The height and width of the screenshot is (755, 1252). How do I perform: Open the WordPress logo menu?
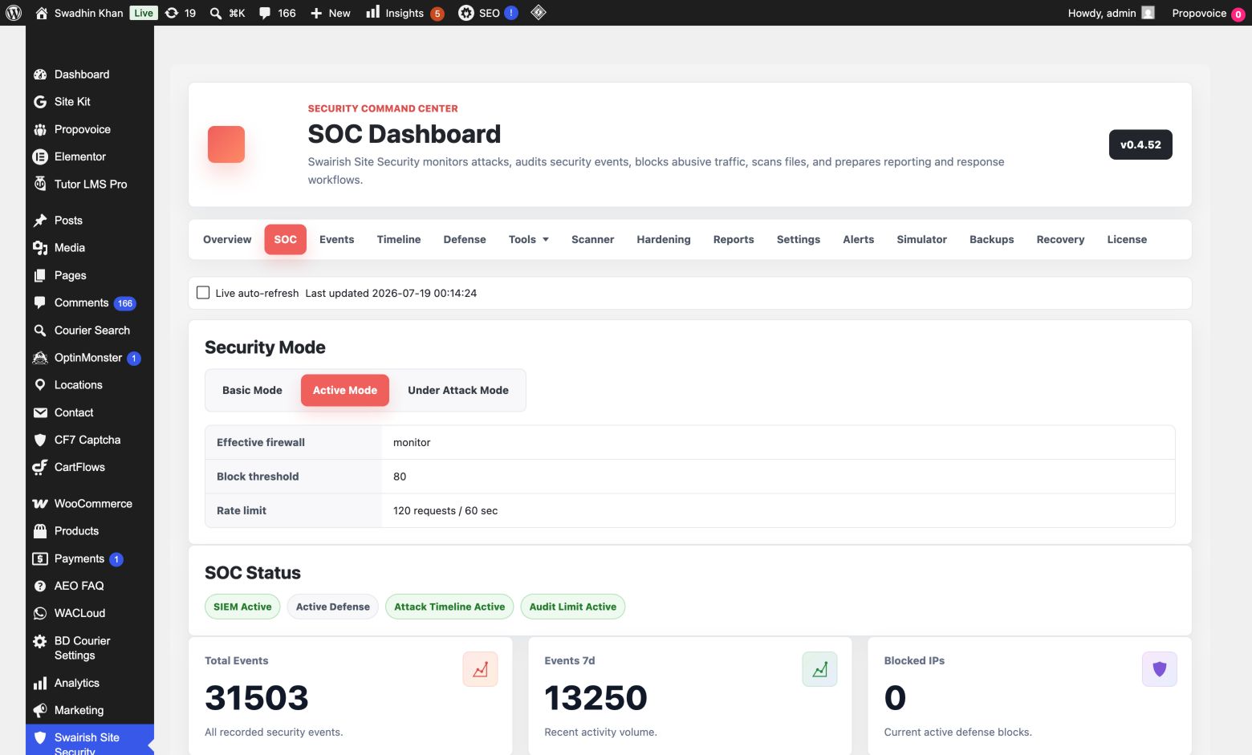pos(14,13)
